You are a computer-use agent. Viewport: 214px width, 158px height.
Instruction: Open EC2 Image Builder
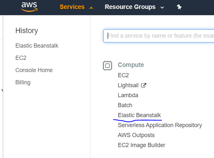point(141,145)
